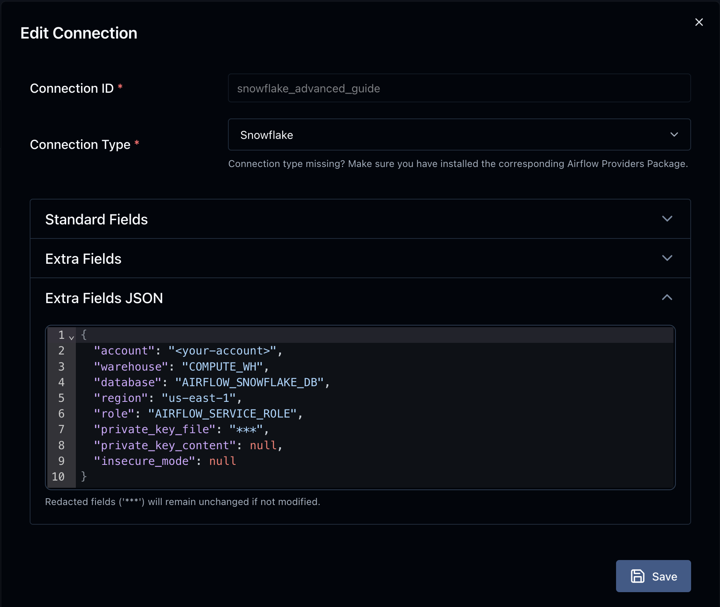Click the floppy disk icon on Save
720x607 pixels.
(637, 576)
